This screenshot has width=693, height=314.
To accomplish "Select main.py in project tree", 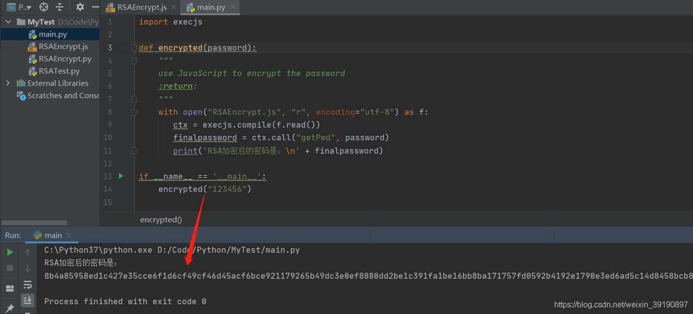I will 50,34.
